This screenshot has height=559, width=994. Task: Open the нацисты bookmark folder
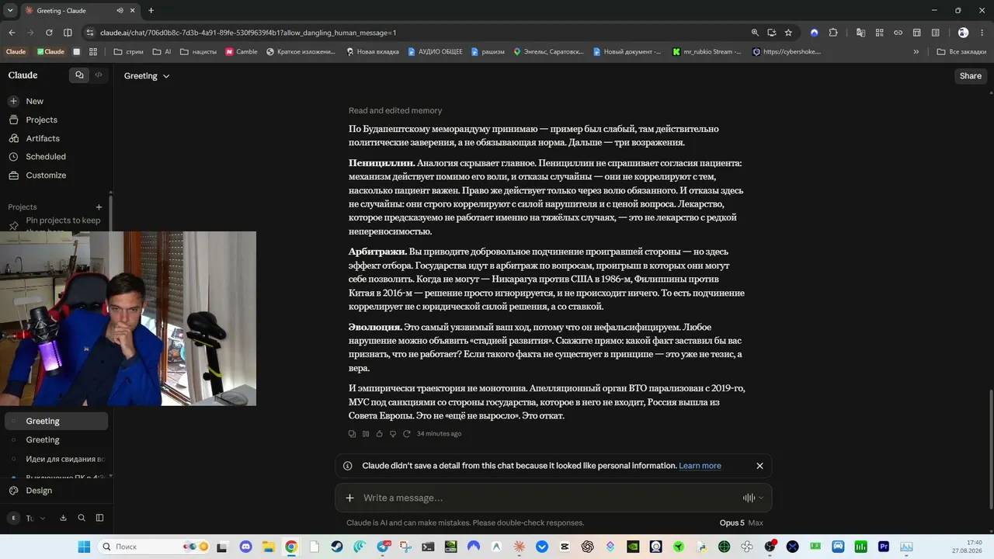(x=198, y=52)
